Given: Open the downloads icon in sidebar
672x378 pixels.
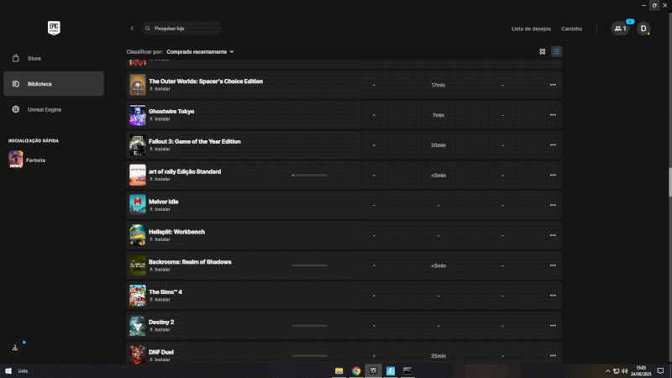Looking at the screenshot, I should pyautogui.click(x=15, y=347).
